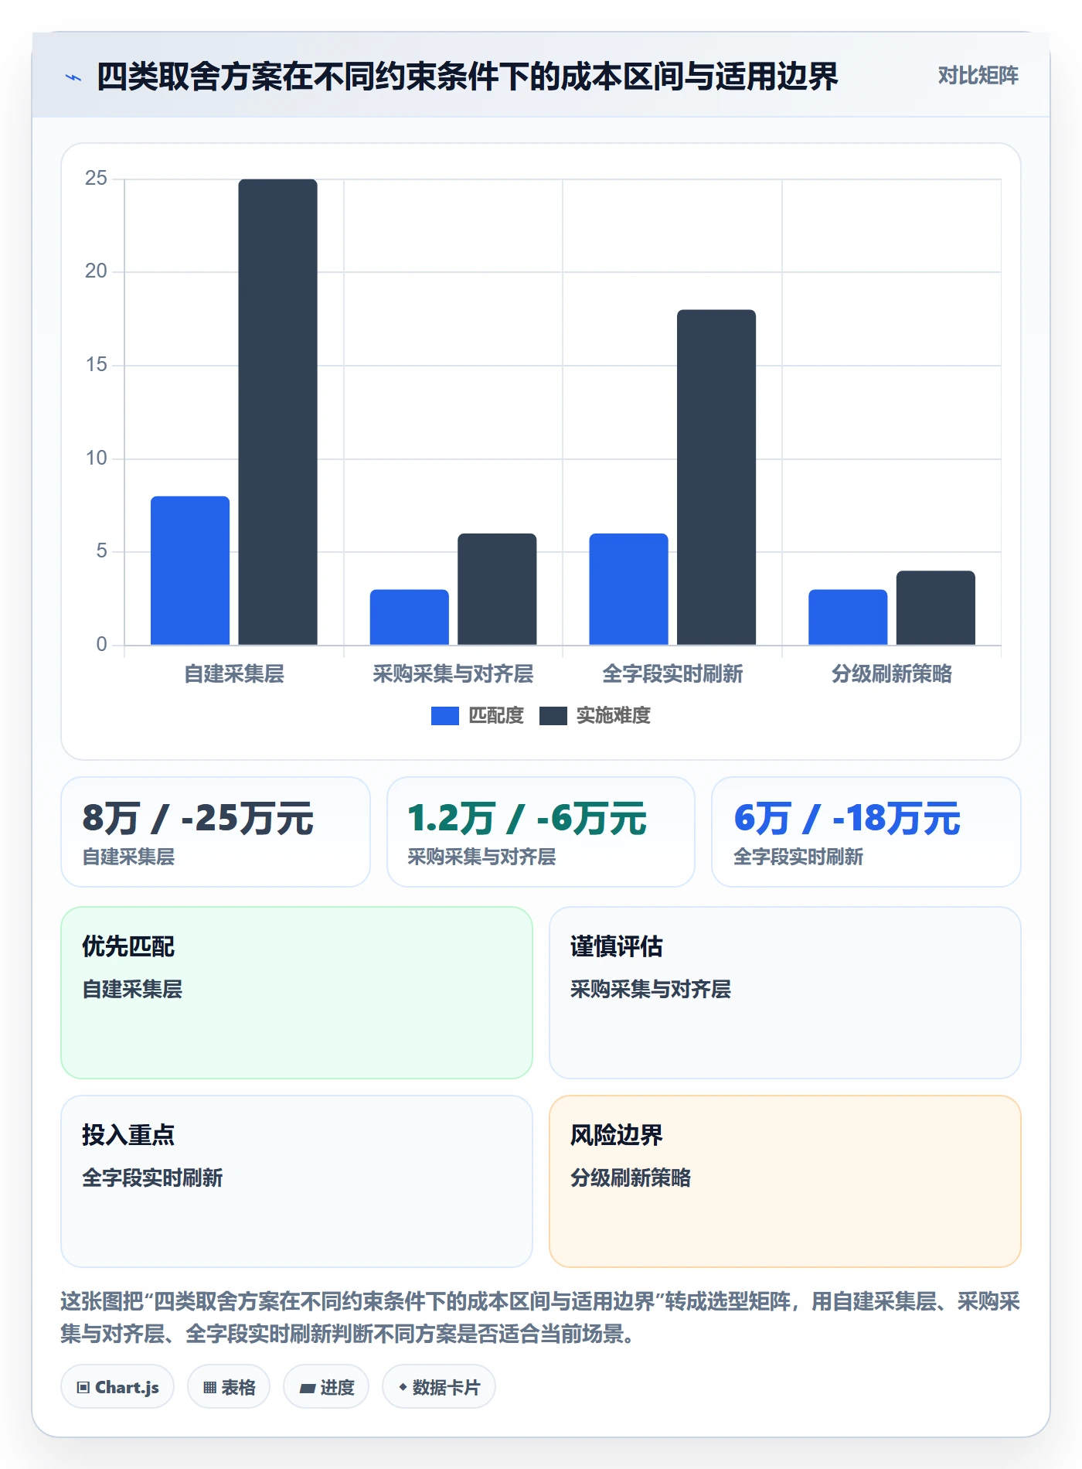Click 自建采集层 caption under 8万 value
1082x1469 pixels.
pyautogui.click(x=128, y=857)
